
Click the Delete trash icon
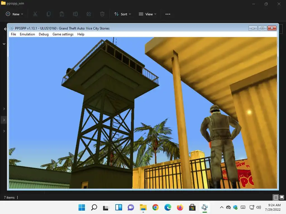(x=102, y=14)
